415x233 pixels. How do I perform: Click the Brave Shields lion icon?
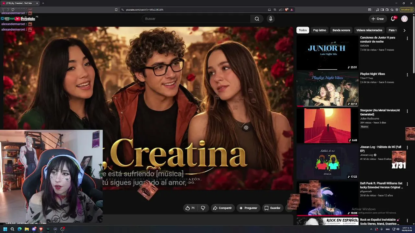point(287,10)
